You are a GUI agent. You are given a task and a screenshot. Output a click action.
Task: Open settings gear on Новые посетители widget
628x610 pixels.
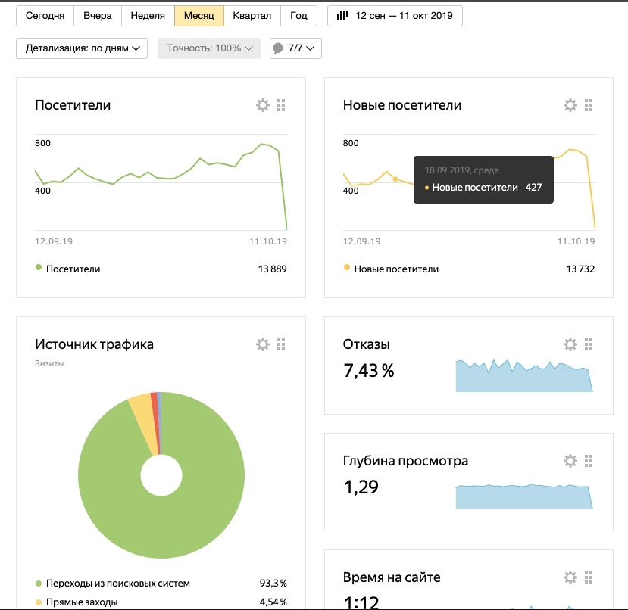[570, 105]
